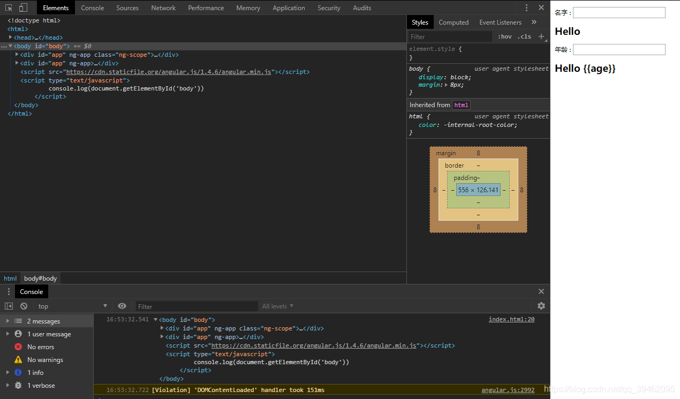This screenshot has height=399, width=680.
Task: Select the Styles tab
Action: 420,22
